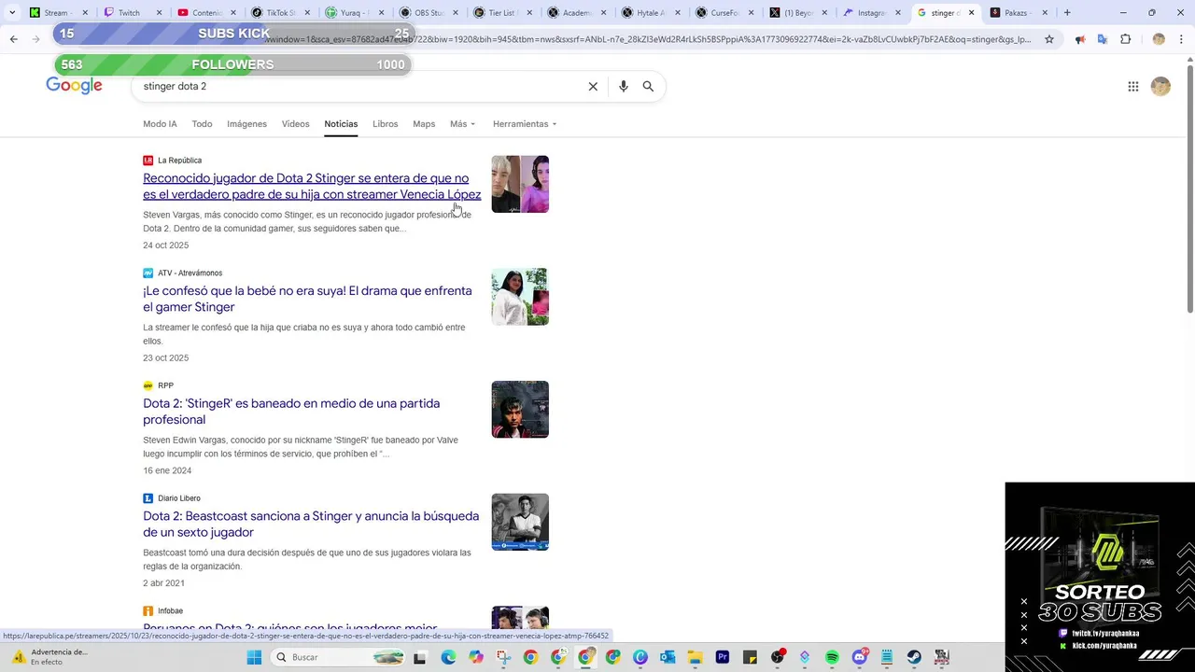Click the magnifying glass search icon

[648, 86]
